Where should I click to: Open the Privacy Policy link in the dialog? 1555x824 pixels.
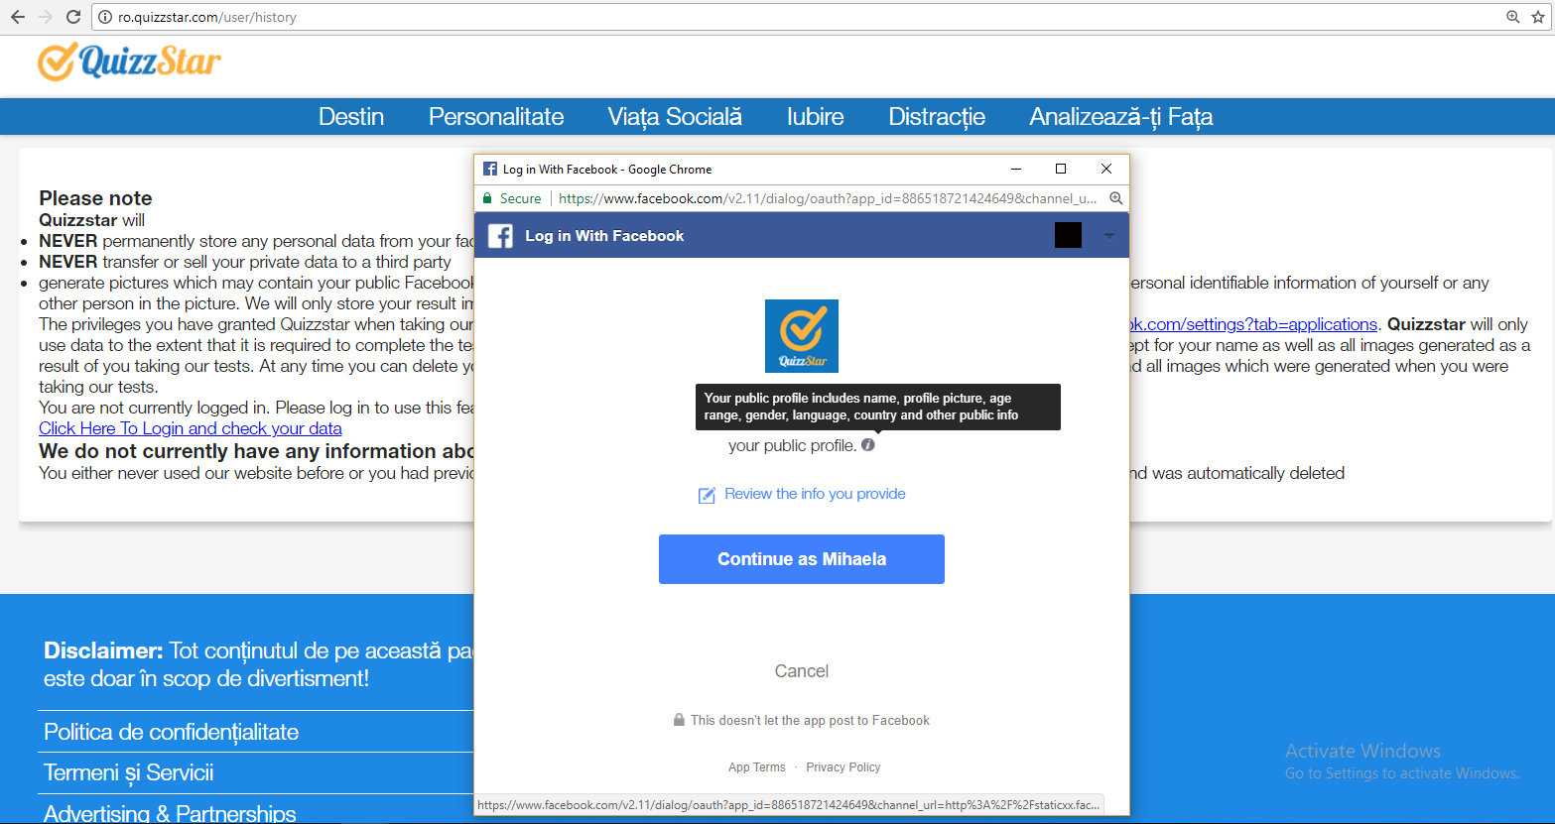[842, 767]
